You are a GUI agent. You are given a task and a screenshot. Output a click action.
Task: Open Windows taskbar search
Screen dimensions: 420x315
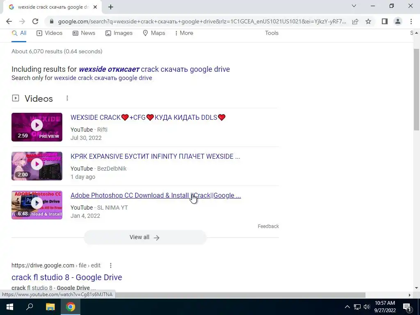click(x=30, y=307)
